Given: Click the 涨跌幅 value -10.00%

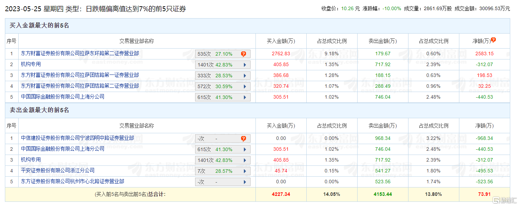Looking at the screenshot, I should 392,8.
